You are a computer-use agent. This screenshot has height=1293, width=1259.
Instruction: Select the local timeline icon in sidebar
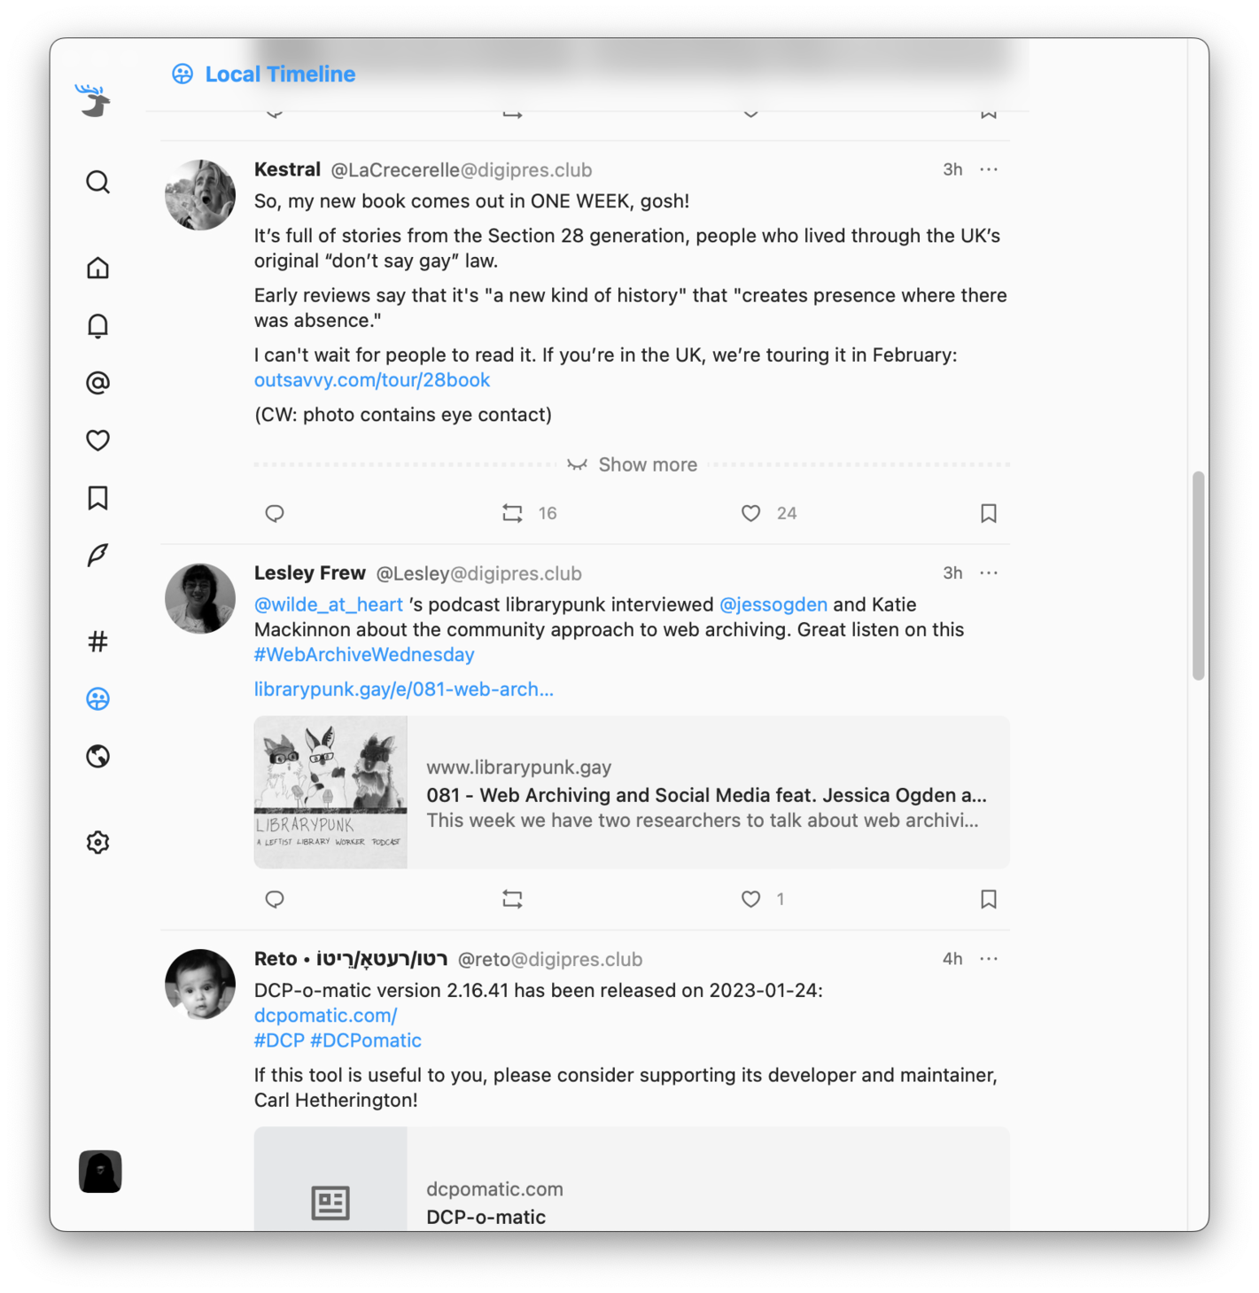98,698
